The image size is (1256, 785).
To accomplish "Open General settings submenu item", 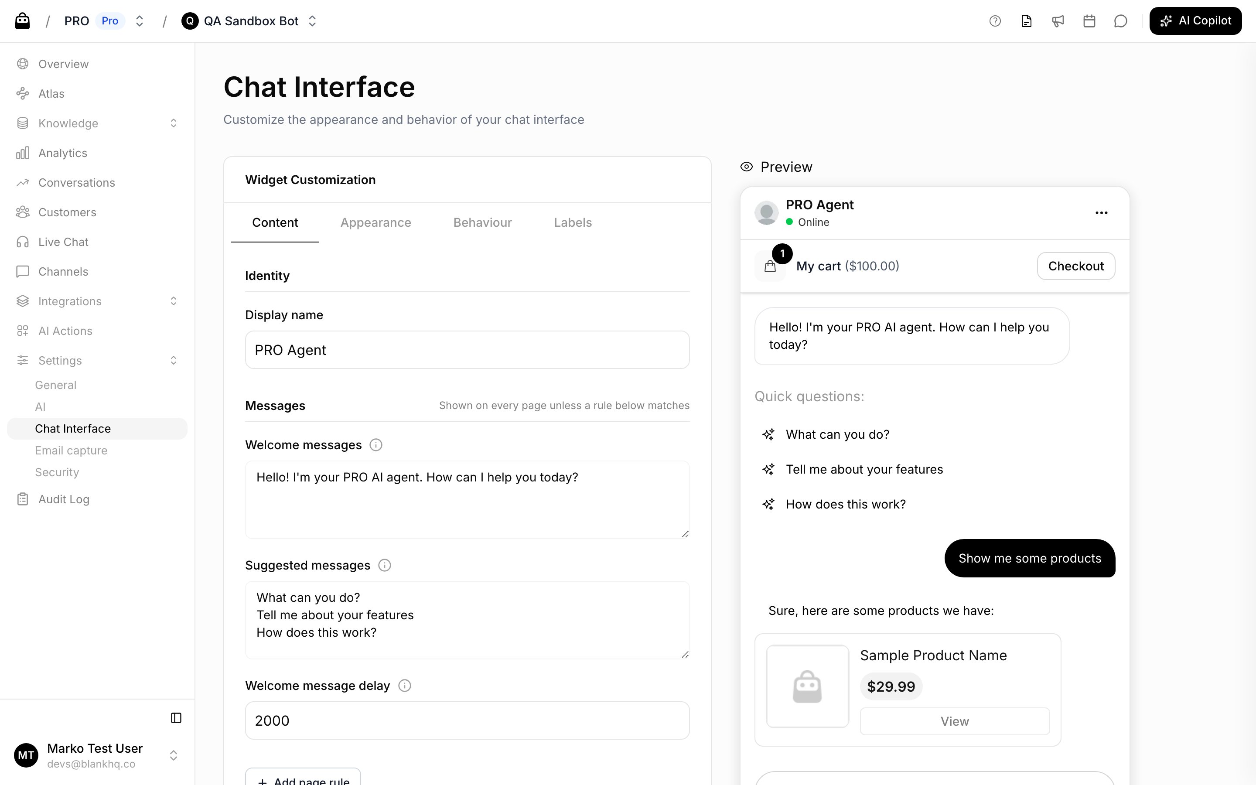I will 97,385.
